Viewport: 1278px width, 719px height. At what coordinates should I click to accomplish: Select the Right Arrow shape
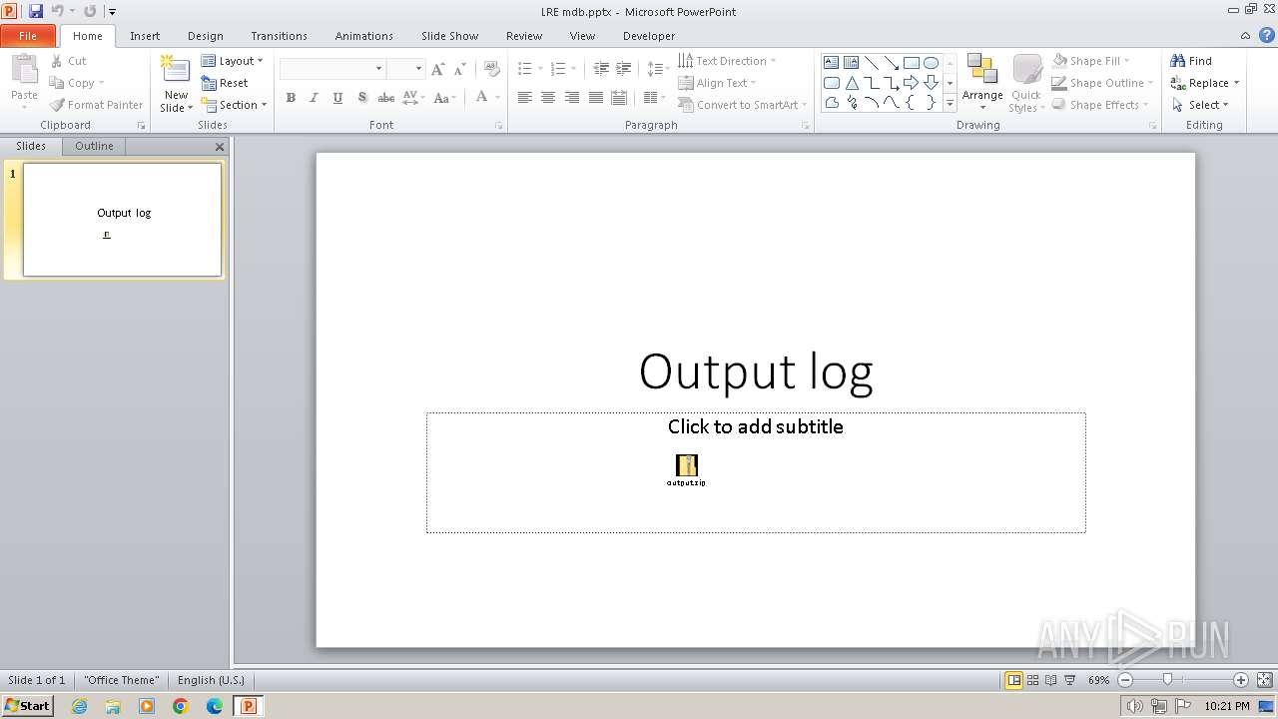tap(911, 83)
